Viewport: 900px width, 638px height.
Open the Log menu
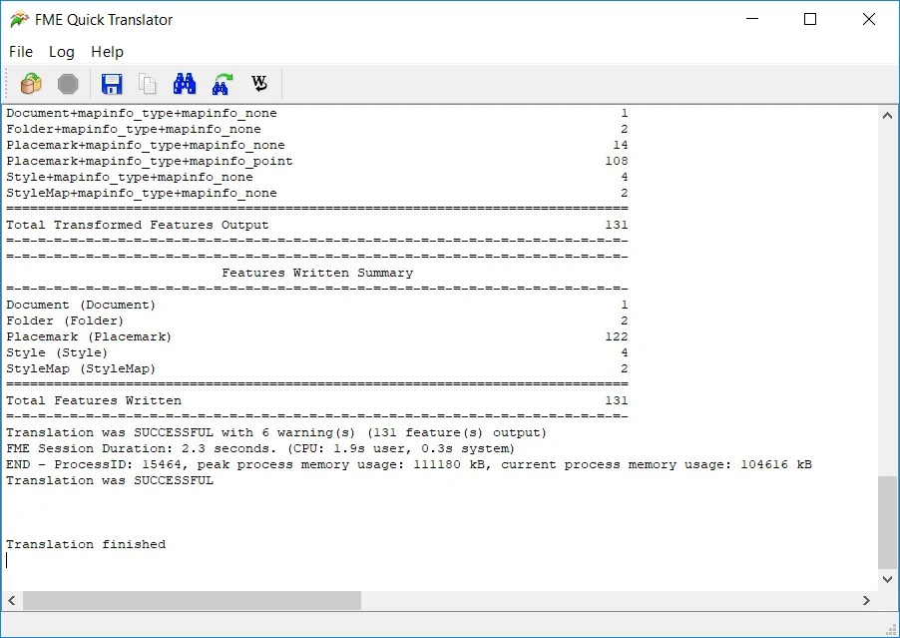62,52
